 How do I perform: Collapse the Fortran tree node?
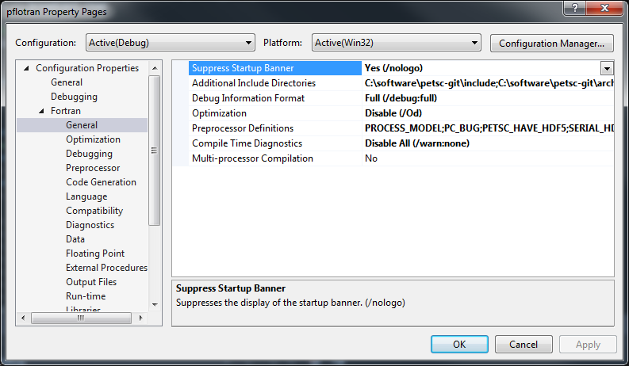click(42, 111)
